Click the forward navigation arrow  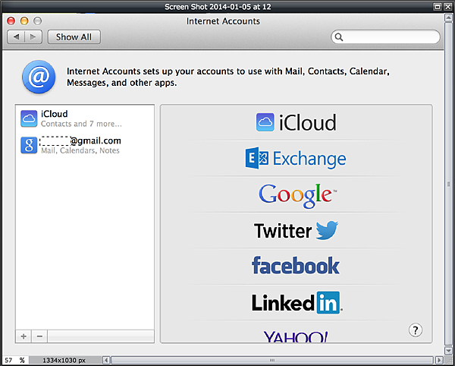(33, 37)
